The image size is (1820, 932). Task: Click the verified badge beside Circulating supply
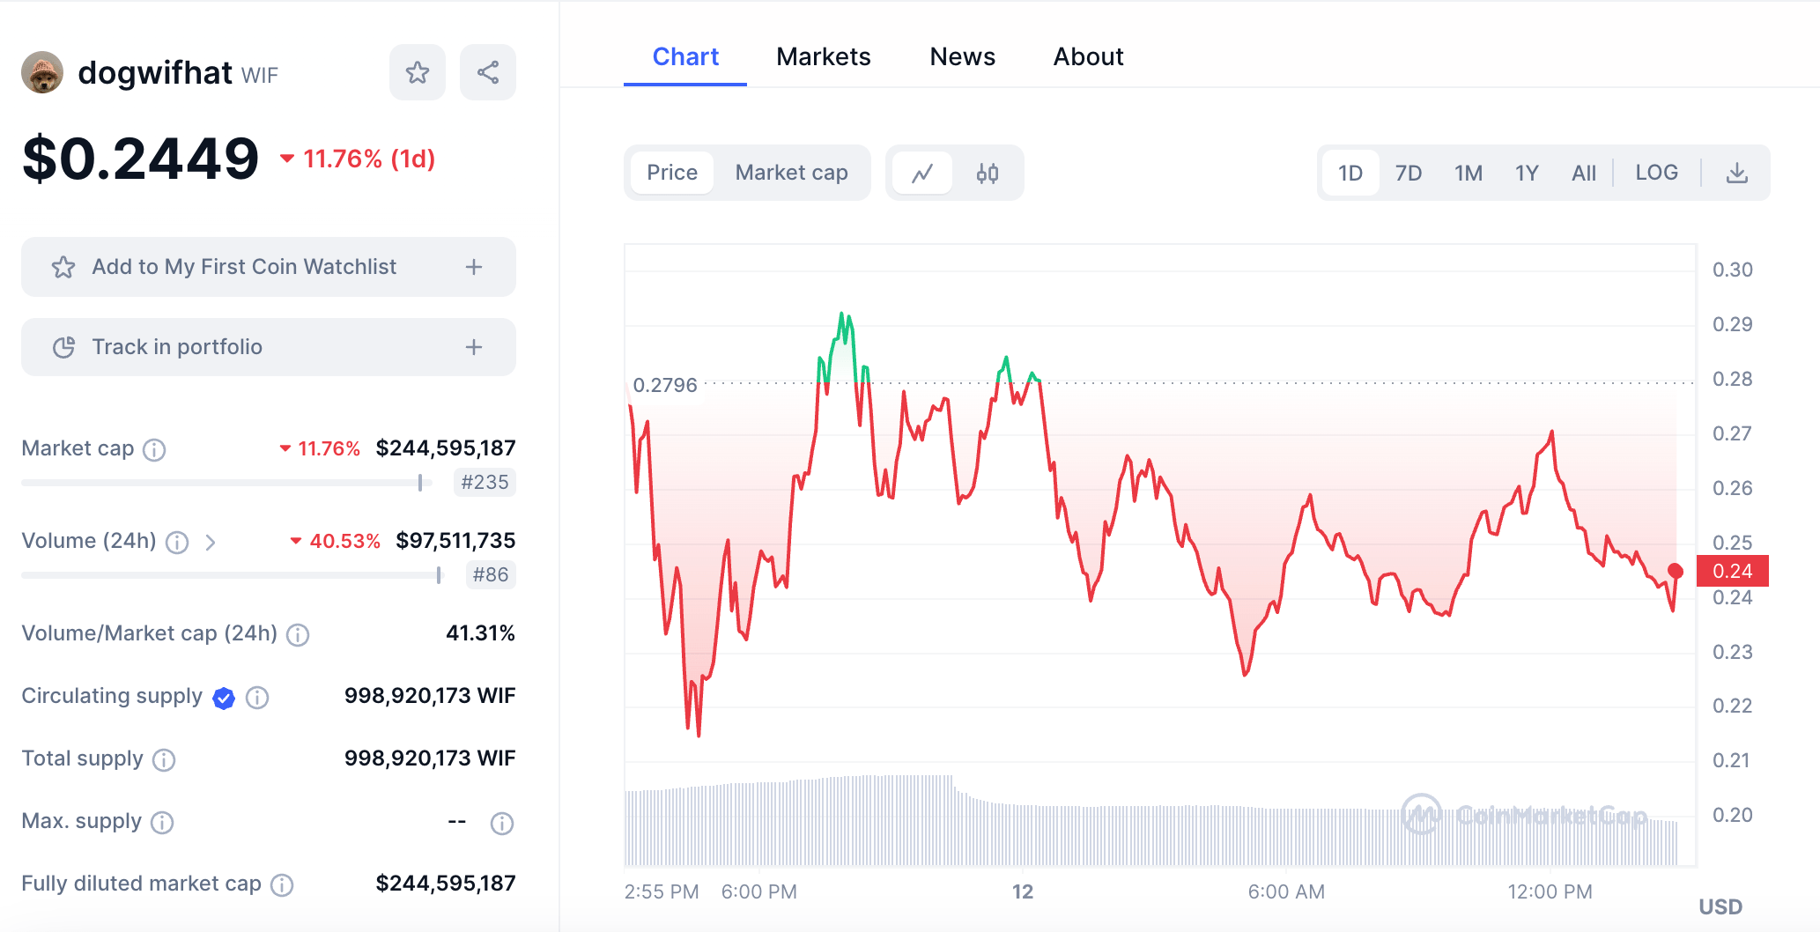224,699
